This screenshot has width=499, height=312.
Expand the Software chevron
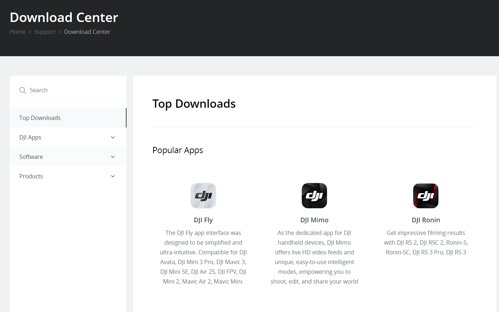[113, 157]
